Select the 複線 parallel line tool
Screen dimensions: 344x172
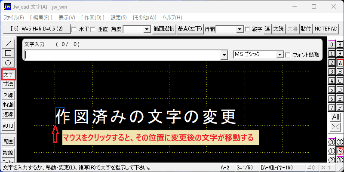click(x=8, y=153)
